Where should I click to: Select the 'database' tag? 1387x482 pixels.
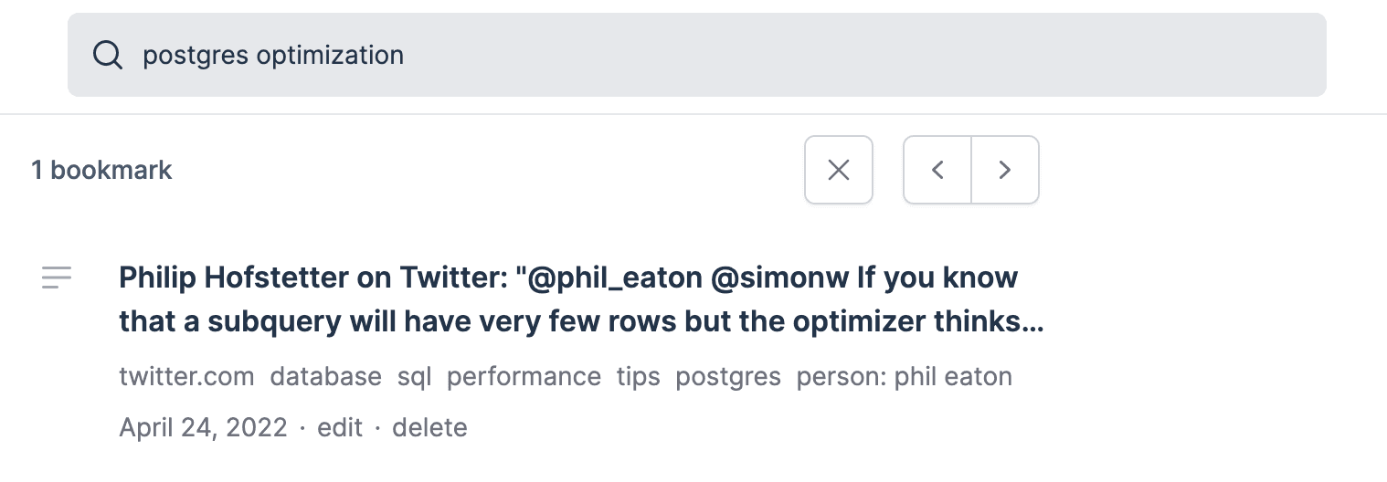click(x=325, y=377)
